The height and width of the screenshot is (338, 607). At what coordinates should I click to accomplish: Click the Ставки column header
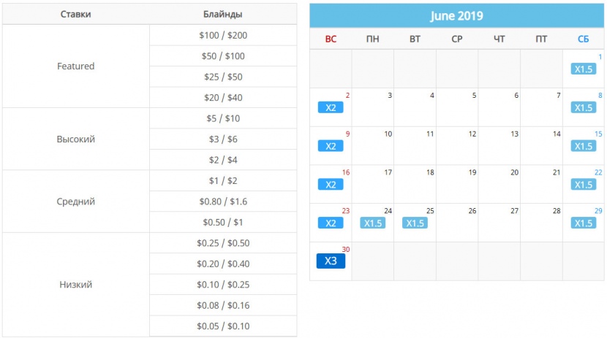coord(76,14)
